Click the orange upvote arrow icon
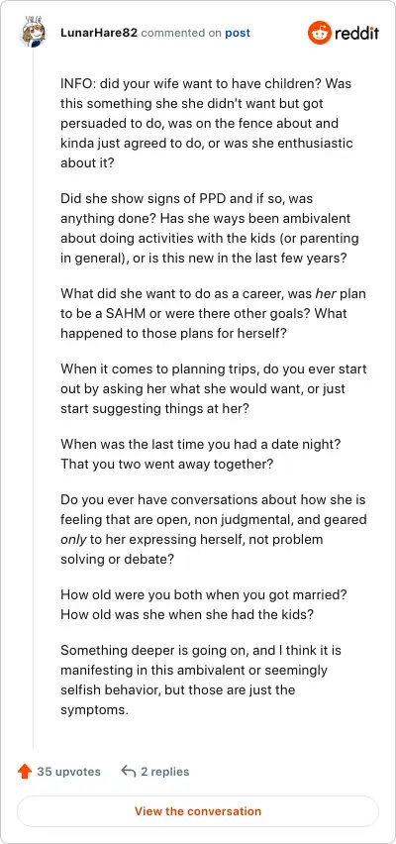The width and height of the screenshot is (396, 844). pyautogui.click(x=25, y=772)
